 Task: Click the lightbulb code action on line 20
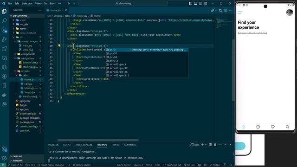pos(59,45)
